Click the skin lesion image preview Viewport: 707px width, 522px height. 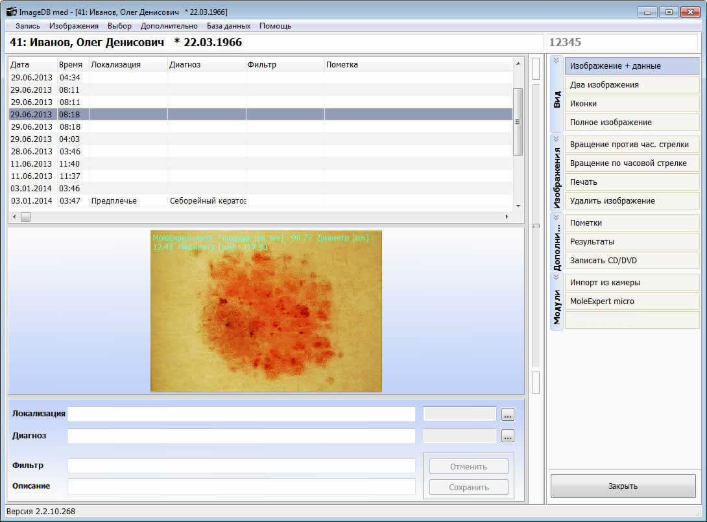coord(266,311)
